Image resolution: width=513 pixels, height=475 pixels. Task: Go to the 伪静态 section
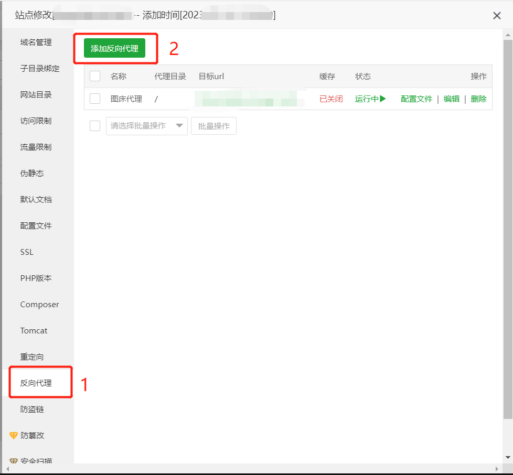(x=32, y=174)
